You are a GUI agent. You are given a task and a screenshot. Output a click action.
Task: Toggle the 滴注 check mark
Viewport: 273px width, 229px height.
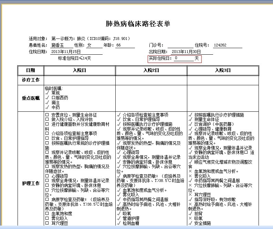pos(47,102)
